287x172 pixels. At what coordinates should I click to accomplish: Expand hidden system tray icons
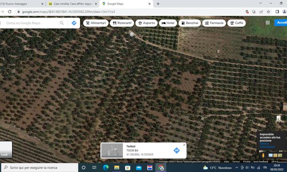236,168
